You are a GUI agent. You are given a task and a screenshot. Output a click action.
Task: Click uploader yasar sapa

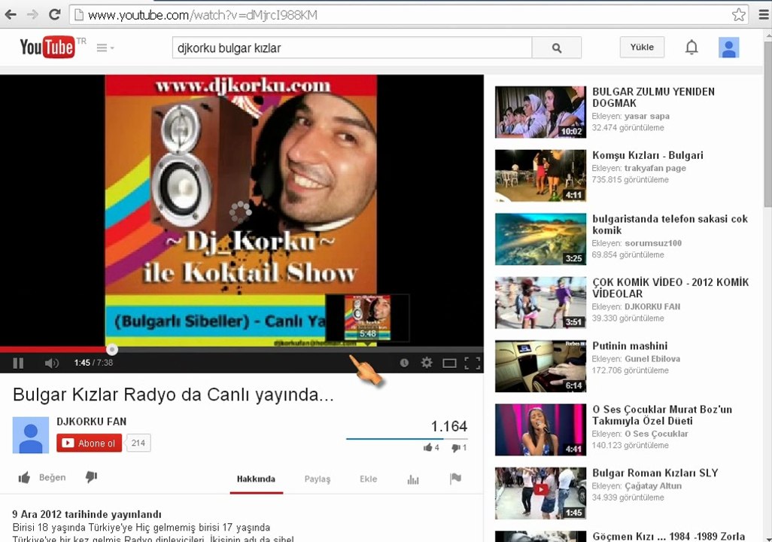click(647, 116)
